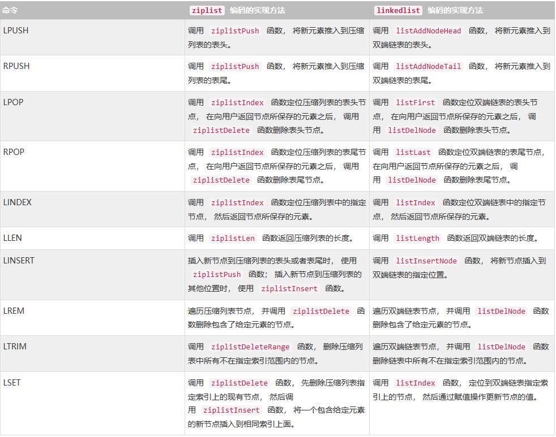The width and height of the screenshot is (556, 437).
Task: Click 然后通过赋值操作更新节点的值。 in LSET row
Action: 481,397
